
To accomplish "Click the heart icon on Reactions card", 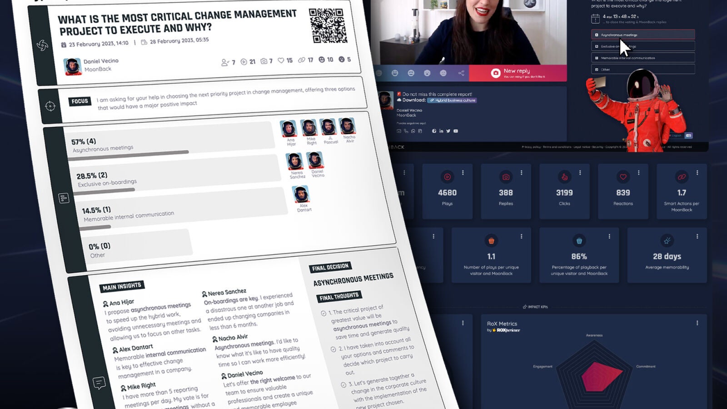I will point(623,177).
